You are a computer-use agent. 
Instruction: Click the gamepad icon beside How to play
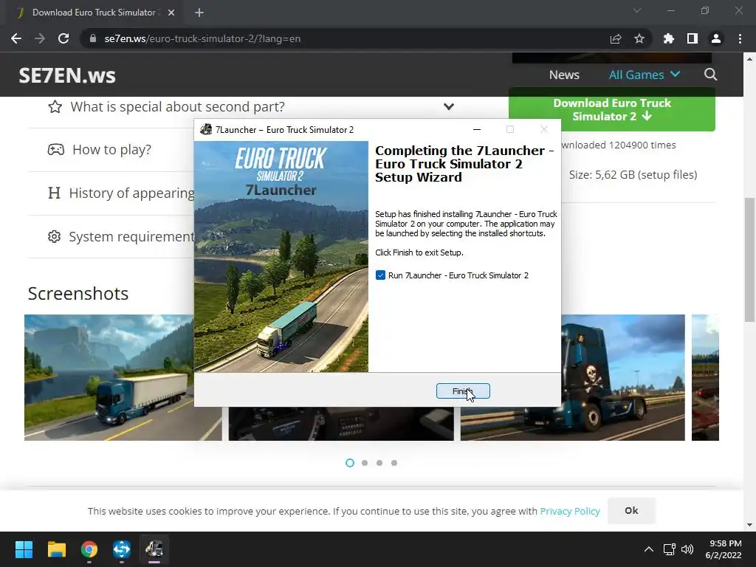click(x=56, y=149)
